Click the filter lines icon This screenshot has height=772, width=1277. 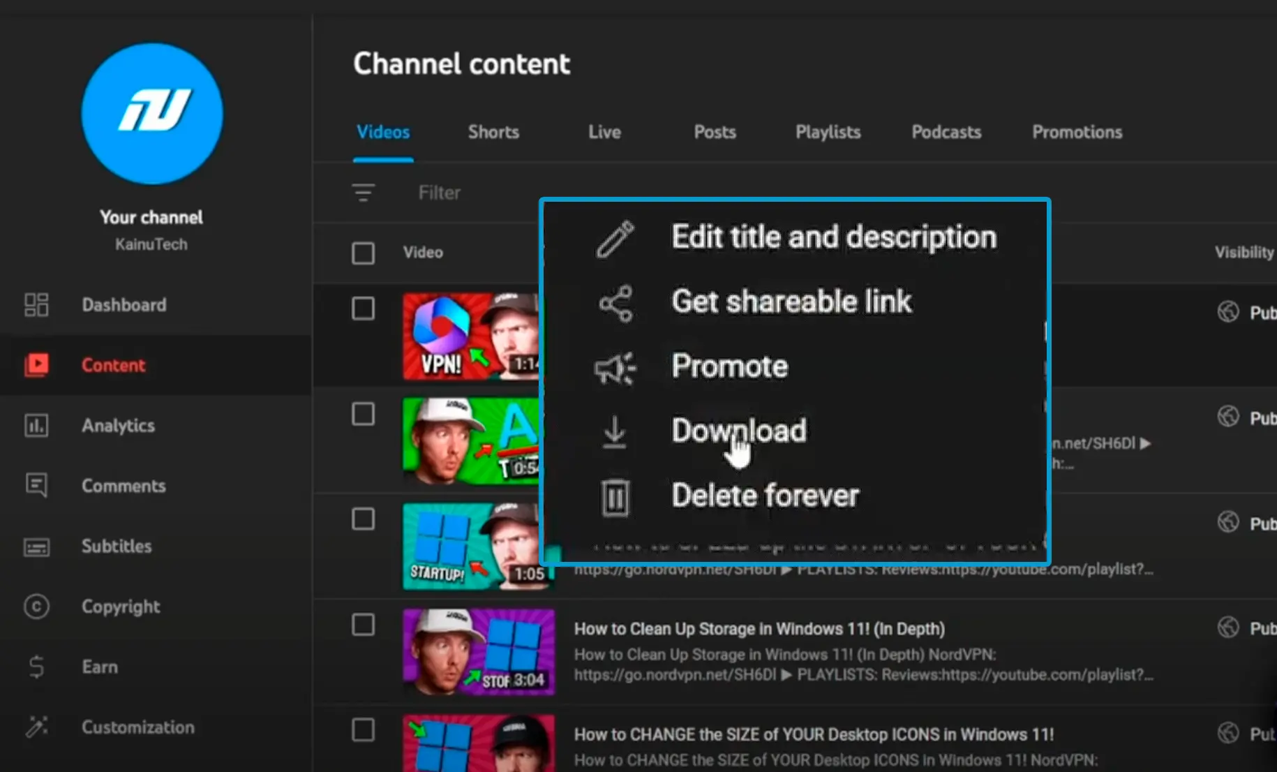click(363, 192)
